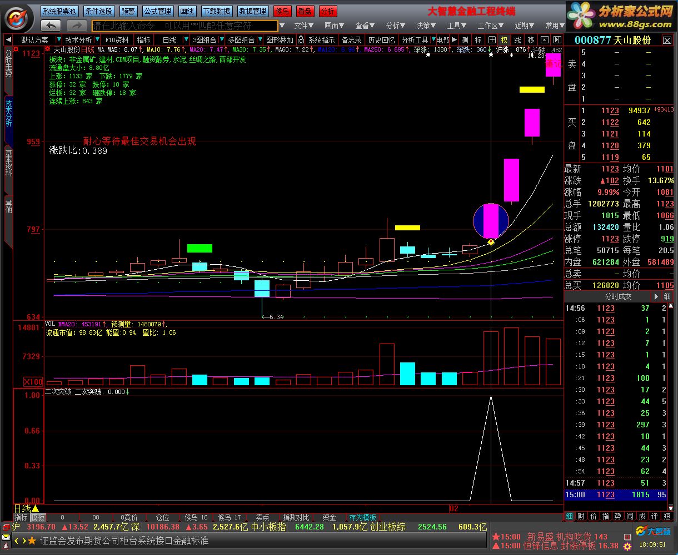The width and height of the screenshot is (678, 555).
Task: Click the 下载数据 button
Action: point(216,11)
